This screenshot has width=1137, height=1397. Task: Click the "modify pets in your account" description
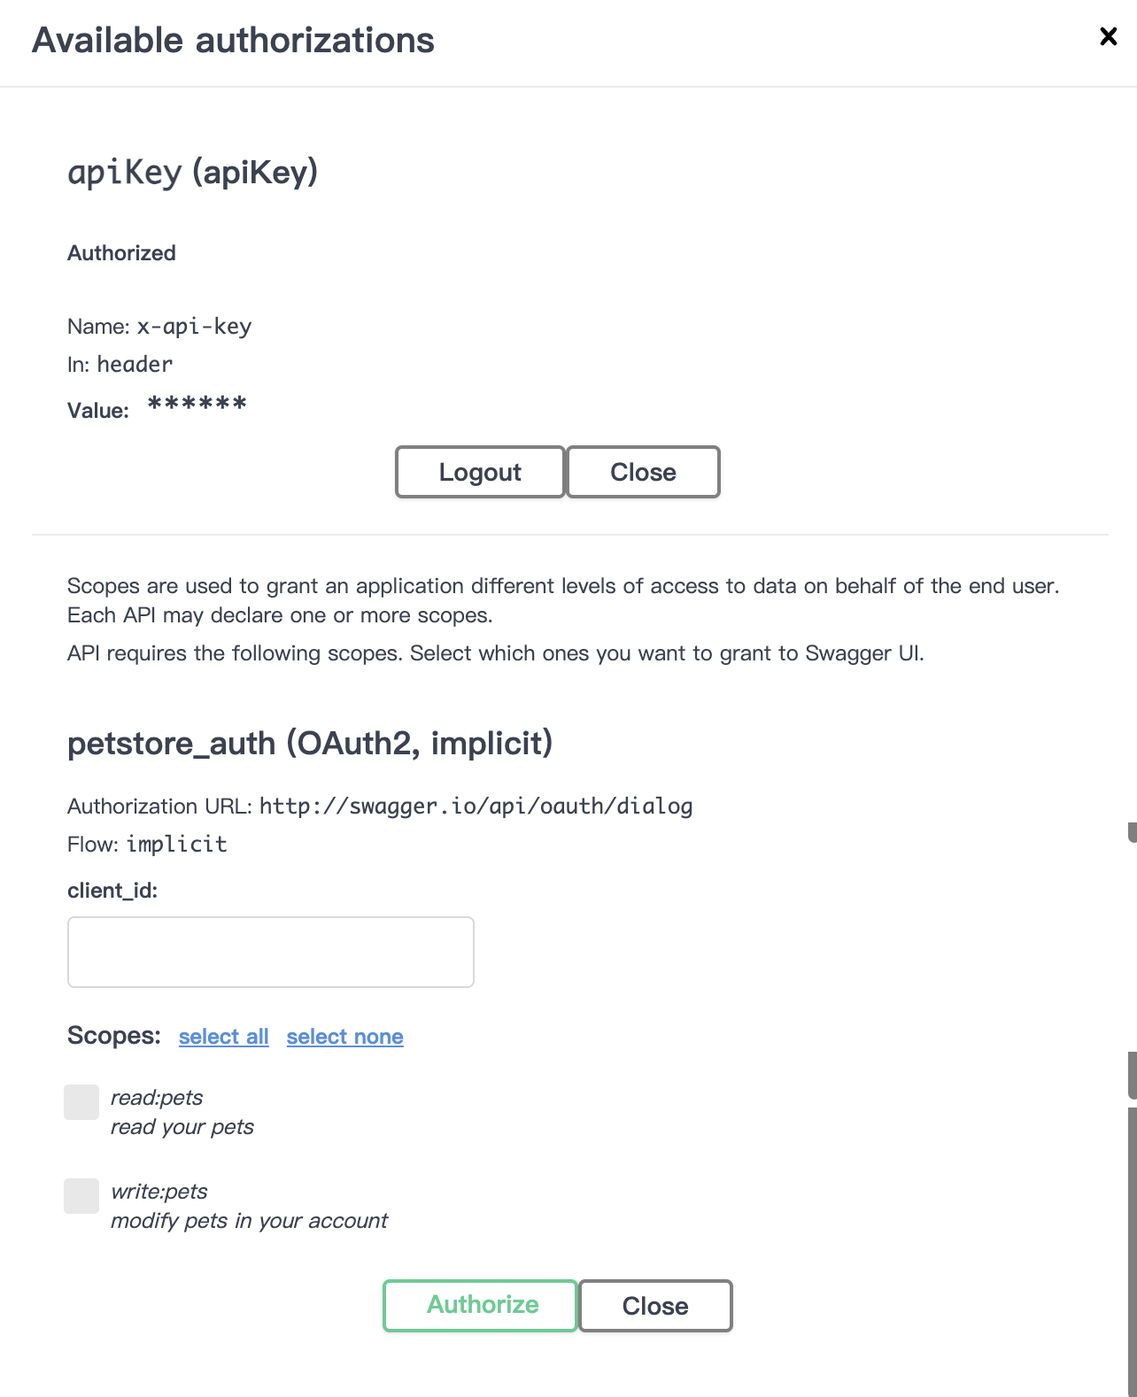tap(249, 1221)
